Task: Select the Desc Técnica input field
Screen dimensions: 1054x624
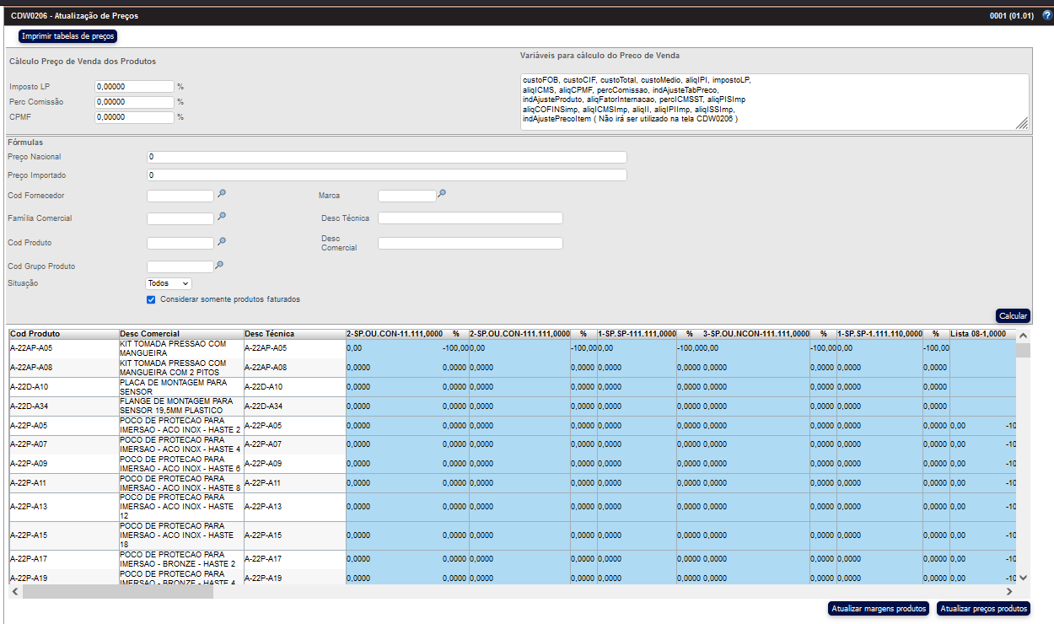Action: (x=470, y=218)
